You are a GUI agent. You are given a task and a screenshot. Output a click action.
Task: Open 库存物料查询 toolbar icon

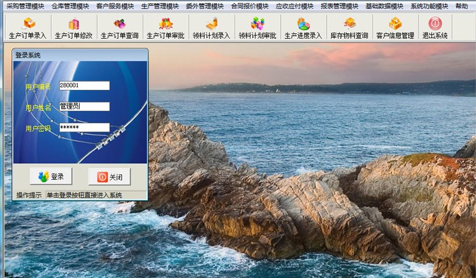tap(349, 27)
